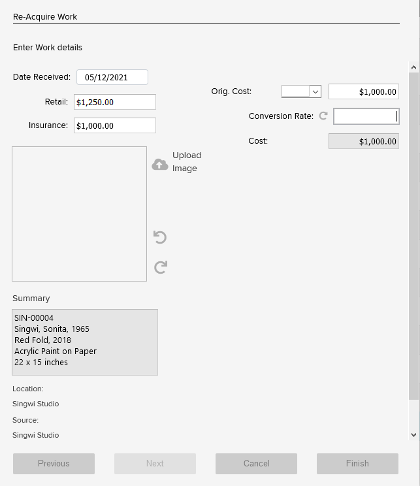This screenshot has width=420, height=486.
Task: Click the scrollbar up arrow
Action: pos(413,67)
